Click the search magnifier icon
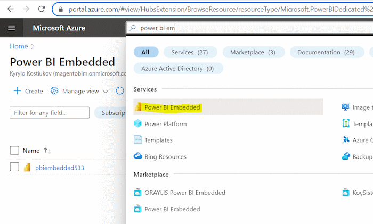The width and height of the screenshot is (373, 224). [x=133, y=28]
